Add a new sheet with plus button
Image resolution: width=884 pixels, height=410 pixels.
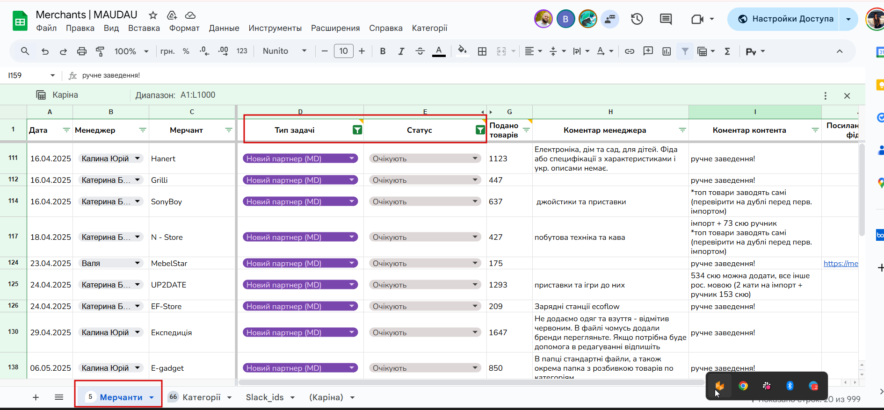(x=36, y=397)
